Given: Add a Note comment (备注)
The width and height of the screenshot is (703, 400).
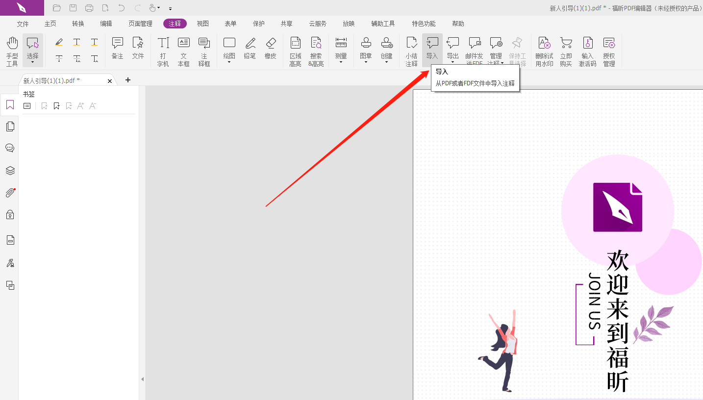Looking at the screenshot, I should tap(117, 49).
